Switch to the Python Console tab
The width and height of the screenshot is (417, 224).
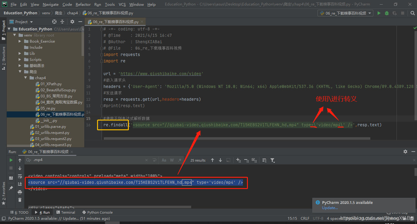tap(97, 212)
